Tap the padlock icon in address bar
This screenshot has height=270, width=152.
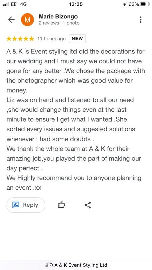tap(47, 265)
